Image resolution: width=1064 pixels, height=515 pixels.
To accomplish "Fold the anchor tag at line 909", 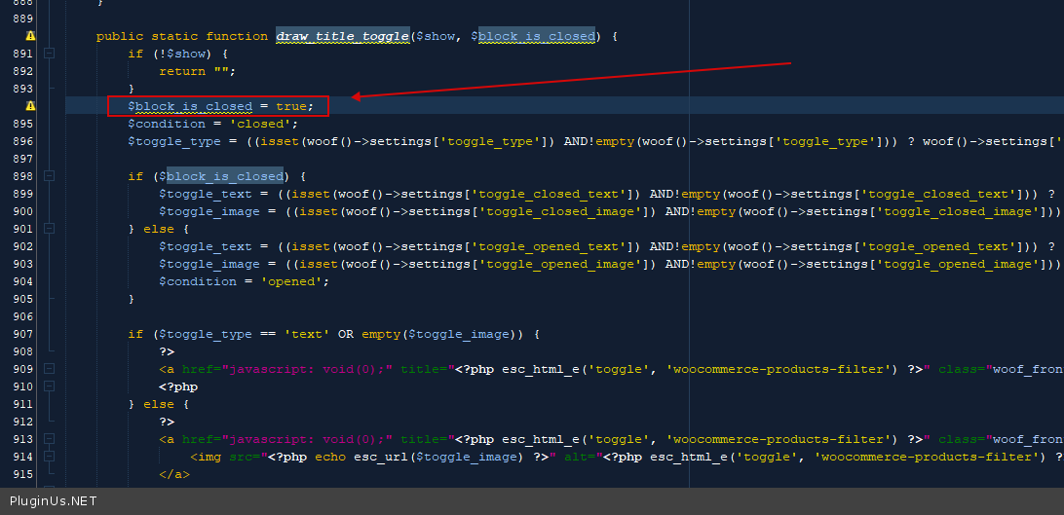I will pyautogui.click(x=49, y=369).
